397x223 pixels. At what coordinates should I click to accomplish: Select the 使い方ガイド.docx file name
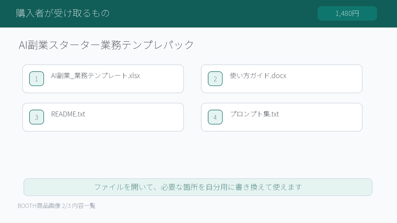pos(258,75)
